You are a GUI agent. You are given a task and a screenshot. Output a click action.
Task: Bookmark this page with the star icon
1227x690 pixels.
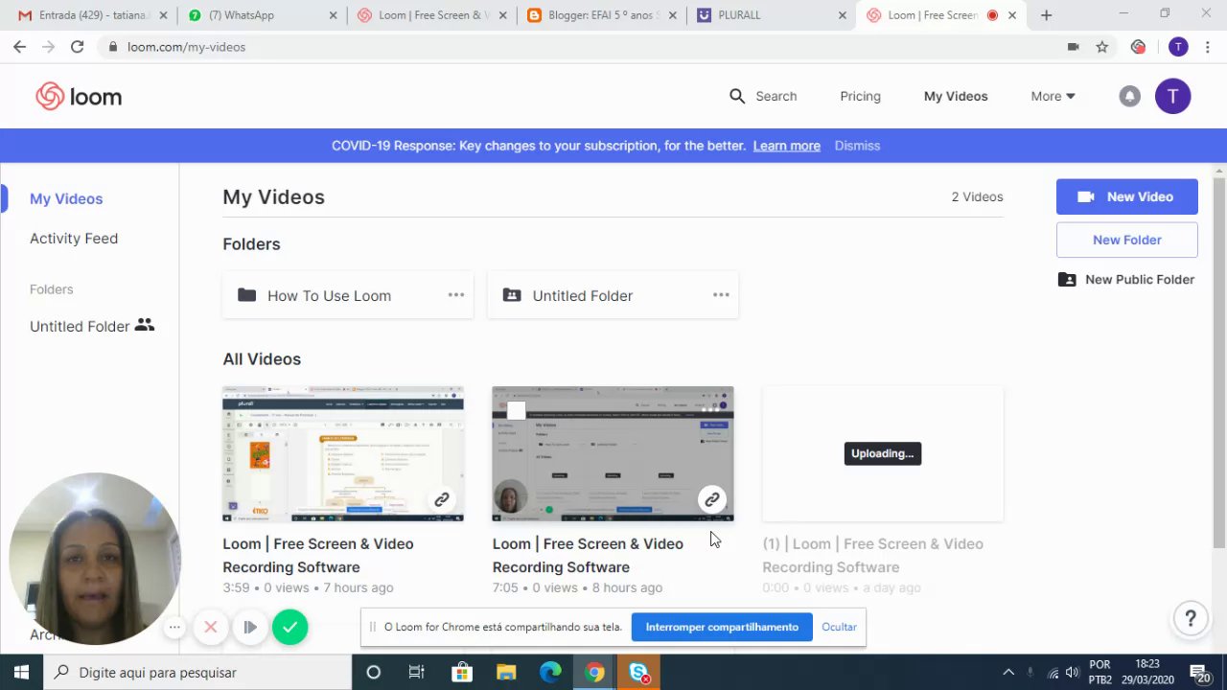pyautogui.click(x=1102, y=46)
